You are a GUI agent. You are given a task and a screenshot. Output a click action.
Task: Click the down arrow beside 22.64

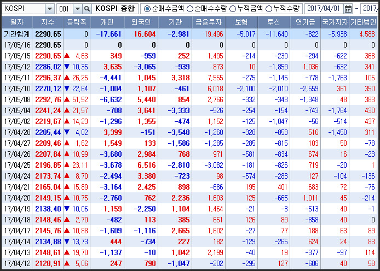pos(67,89)
